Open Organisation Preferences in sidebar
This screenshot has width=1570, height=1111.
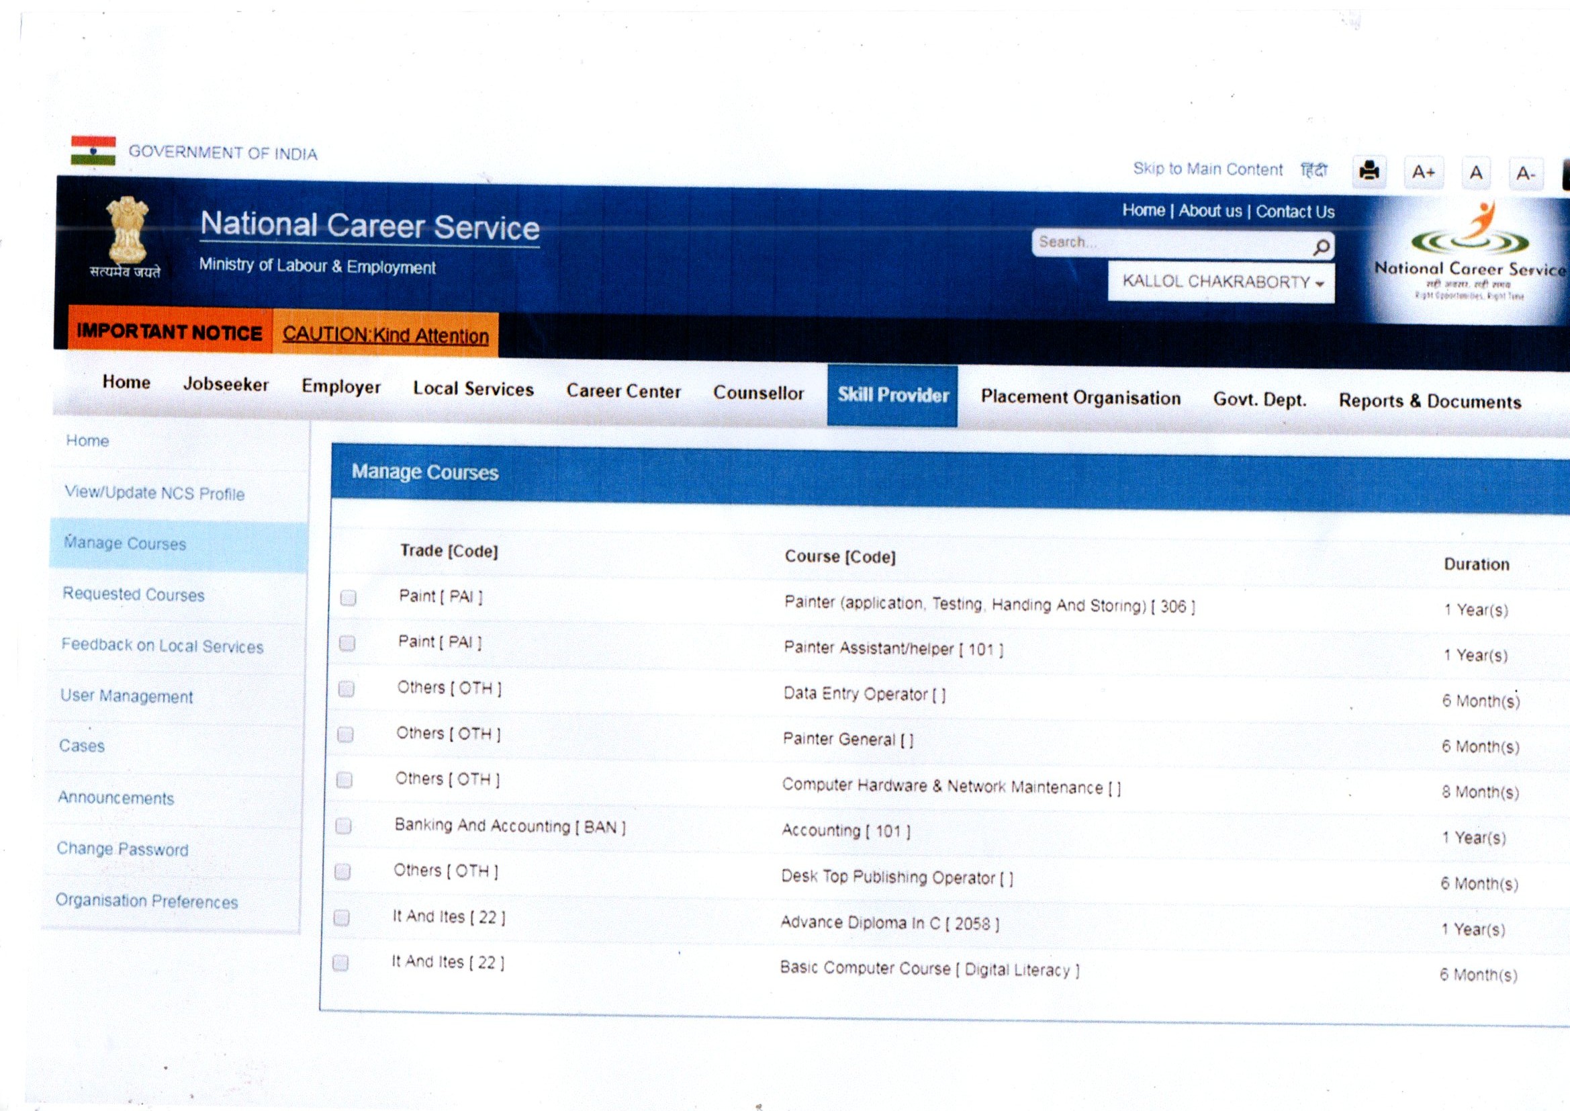pos(147,901)
